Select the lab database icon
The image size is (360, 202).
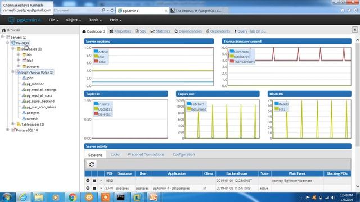pos(24,55)
